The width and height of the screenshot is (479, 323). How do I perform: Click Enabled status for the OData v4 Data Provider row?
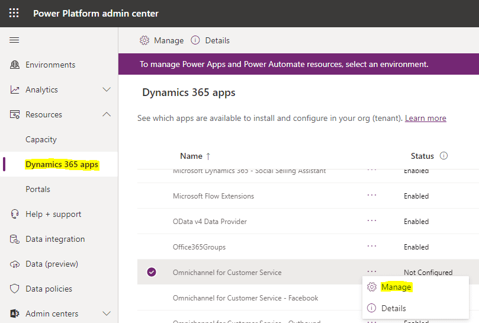[416, 222]
